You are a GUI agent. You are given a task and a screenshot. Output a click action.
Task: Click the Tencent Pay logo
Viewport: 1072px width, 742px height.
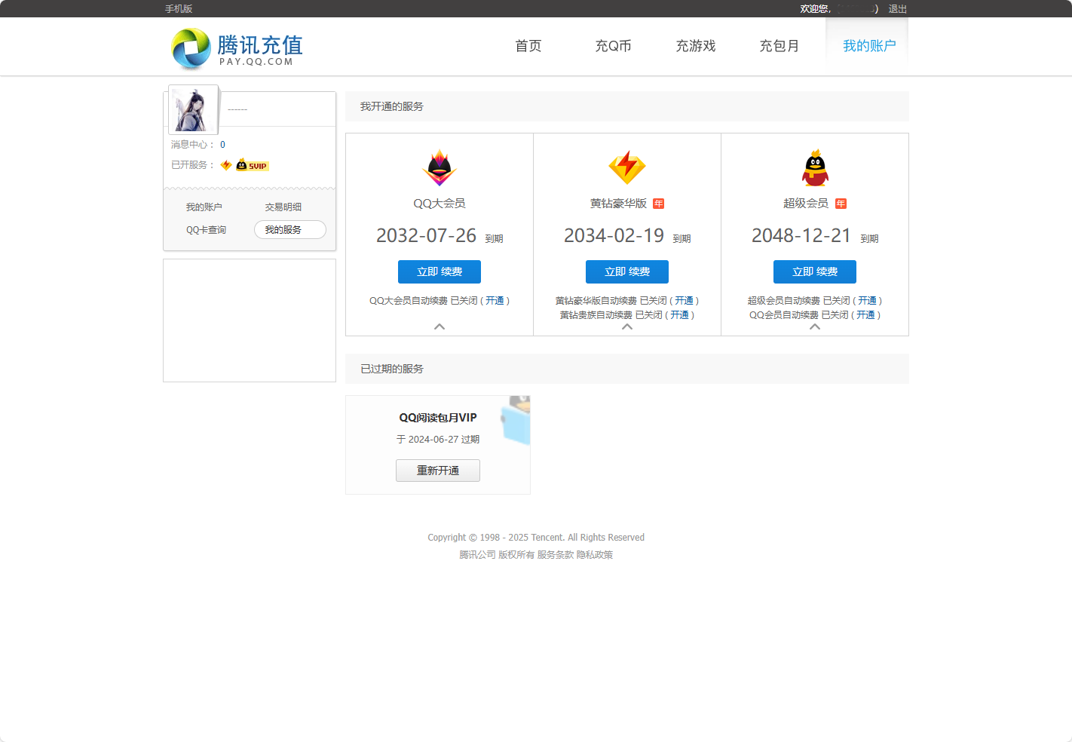pos(237,48)
